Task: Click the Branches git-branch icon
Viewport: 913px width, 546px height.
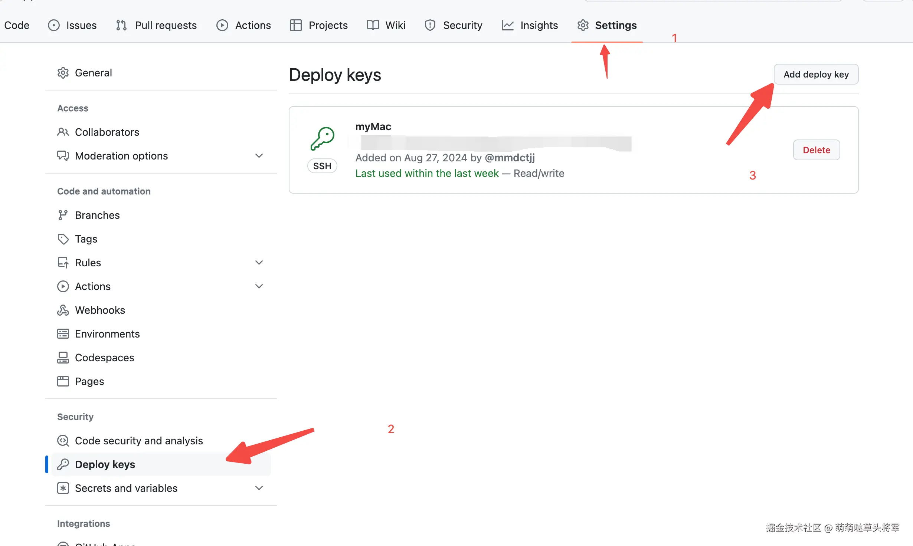Action: pos(63,215)
